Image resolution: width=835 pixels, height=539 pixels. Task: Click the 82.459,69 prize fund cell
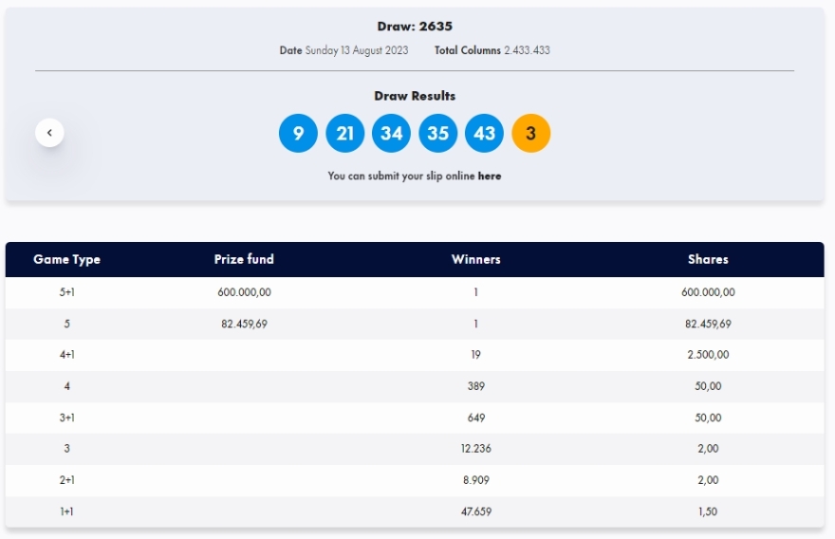tap(244, 324)
